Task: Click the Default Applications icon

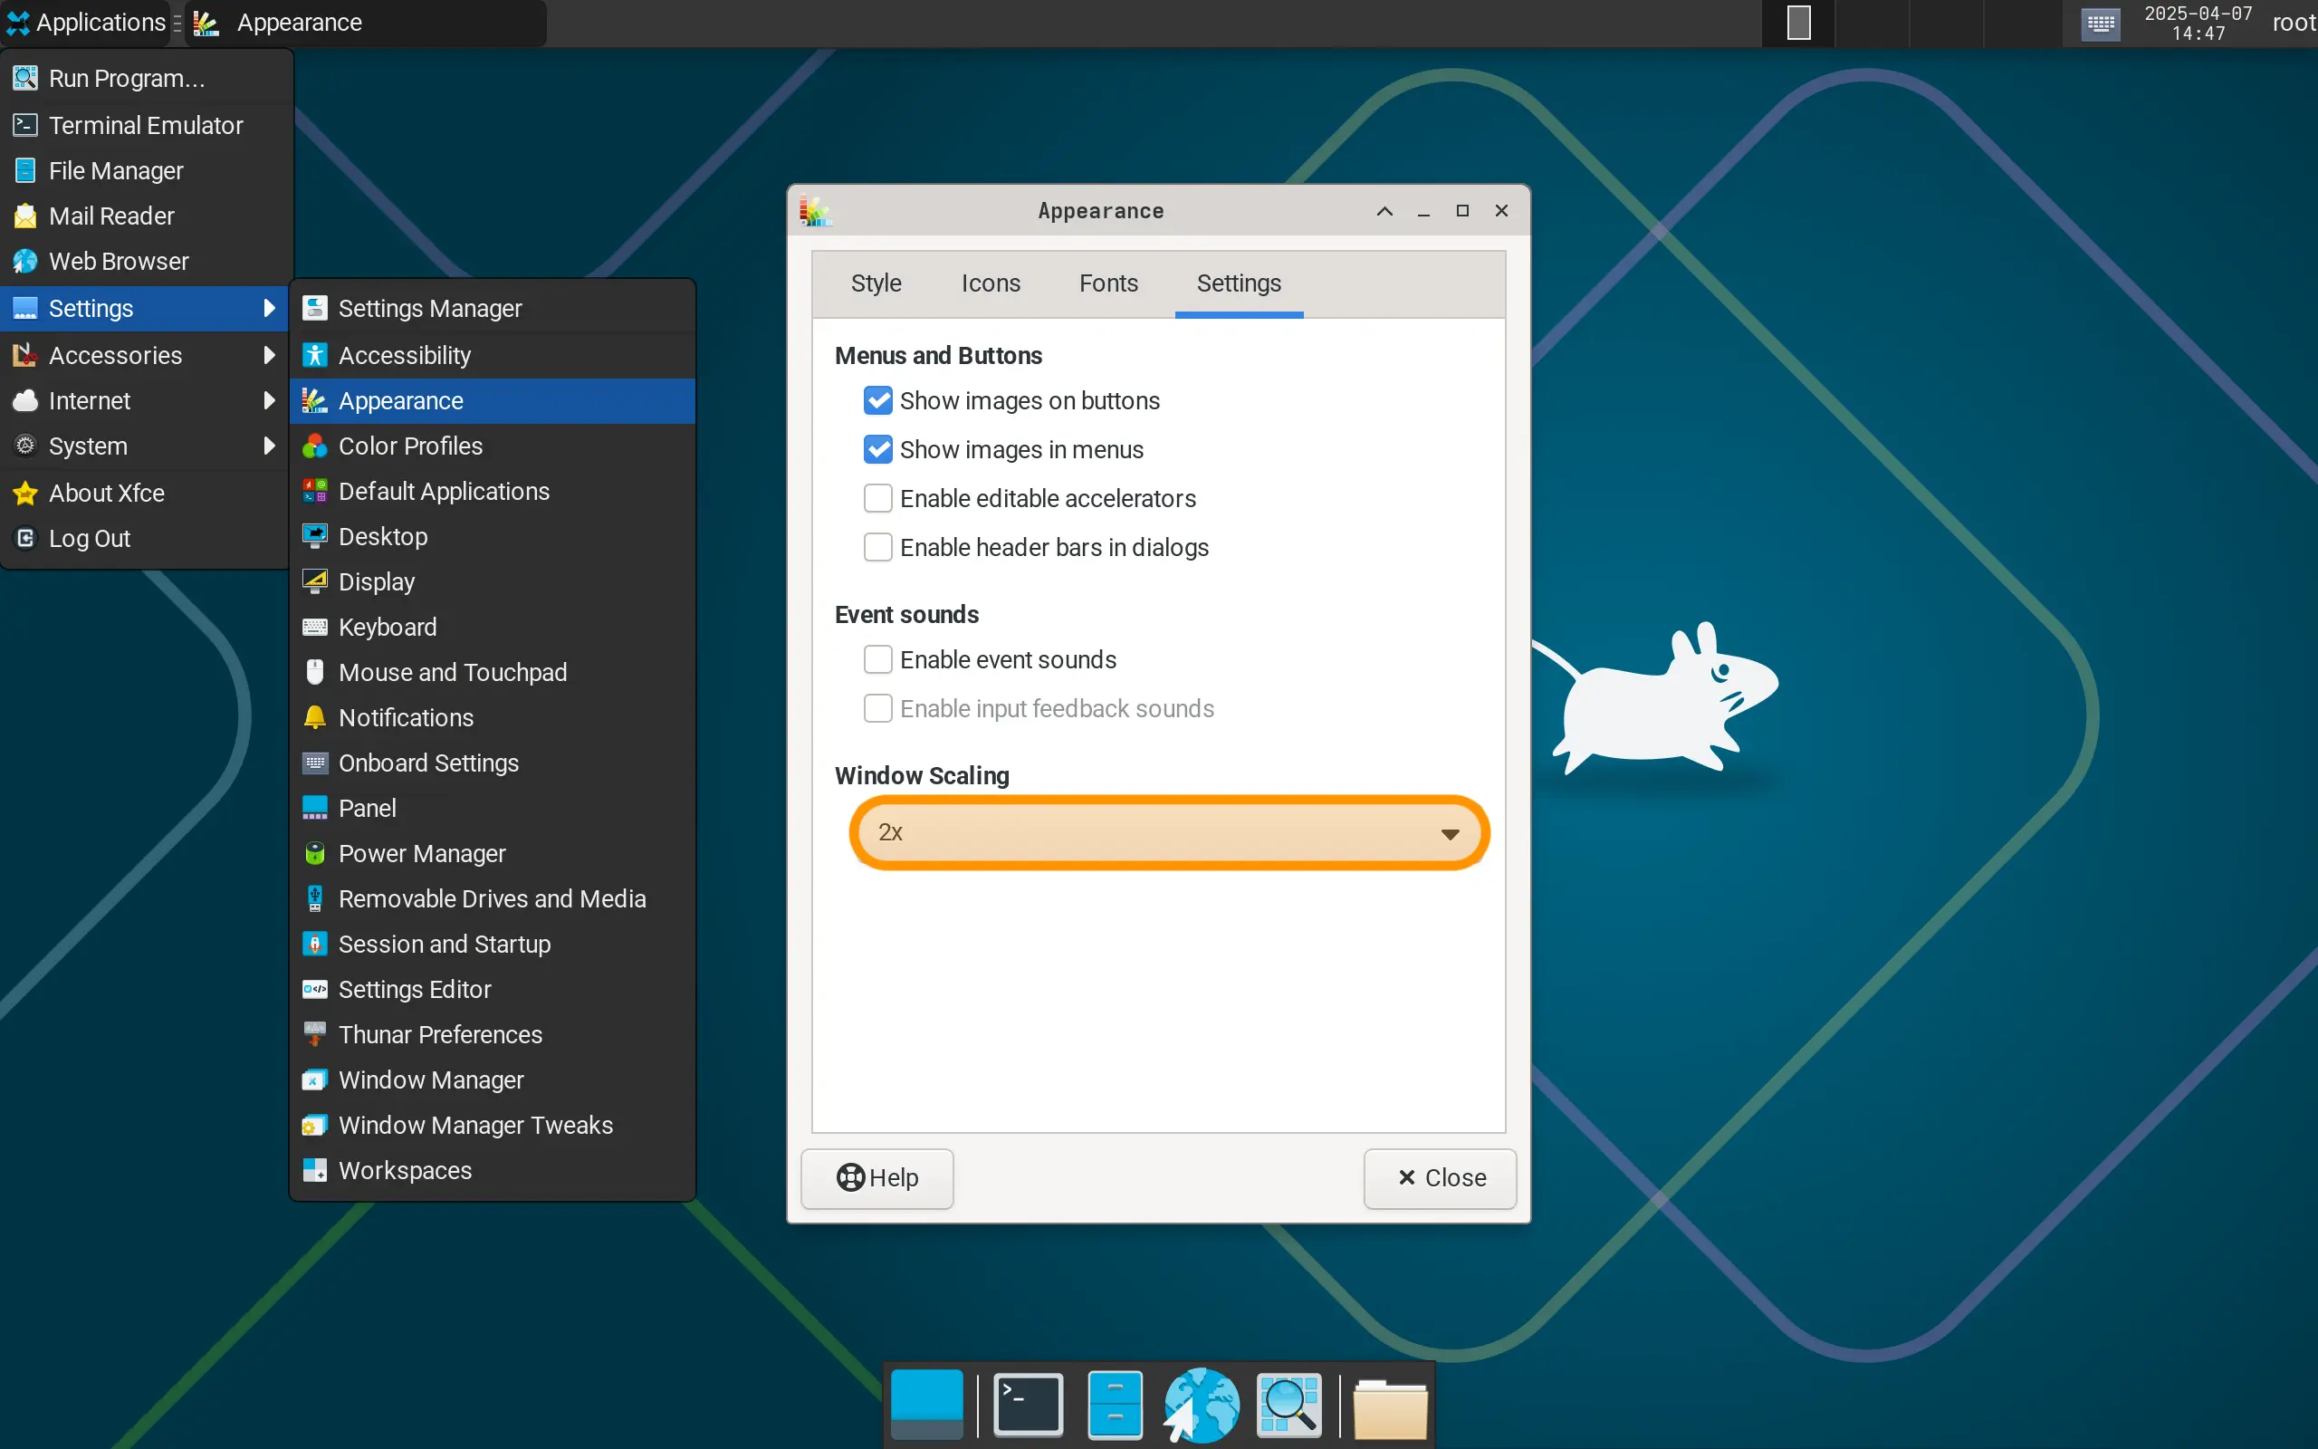Action: 314,491
